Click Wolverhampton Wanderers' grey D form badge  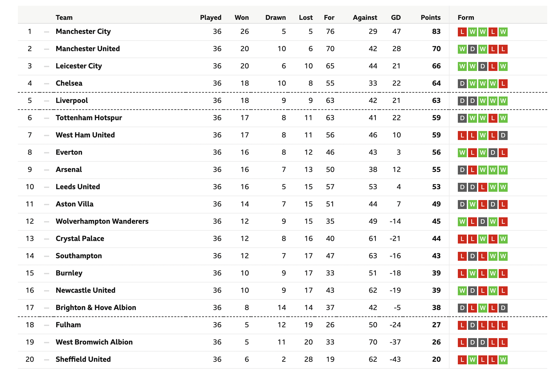pyautogui.click(x=482, y=222)
